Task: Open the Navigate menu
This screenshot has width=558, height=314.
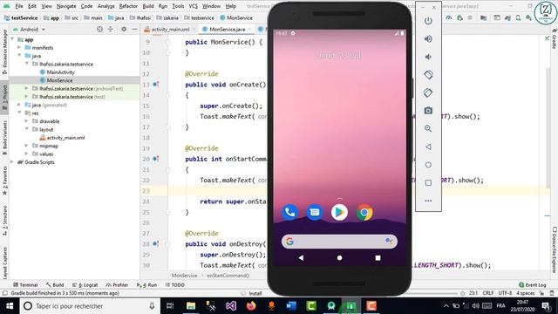Action: 66,6
